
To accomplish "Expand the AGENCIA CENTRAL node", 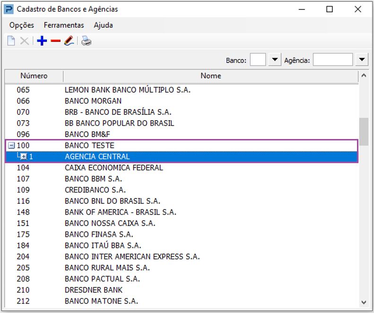I will tap(24, 156).
